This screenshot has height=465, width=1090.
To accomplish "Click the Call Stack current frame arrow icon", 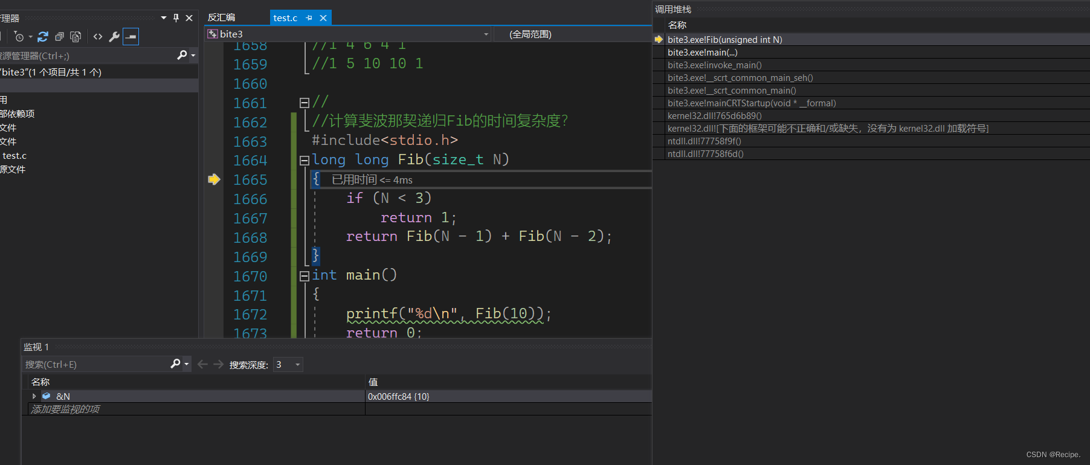I will (x=659, y=39).
